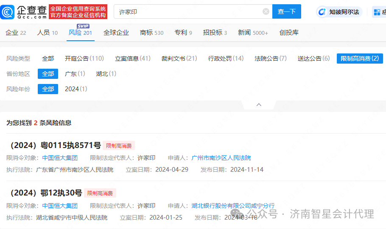Select 全部 under 省份地区 filter
Viewport: 386px width, 229px height.
(48, 74)
